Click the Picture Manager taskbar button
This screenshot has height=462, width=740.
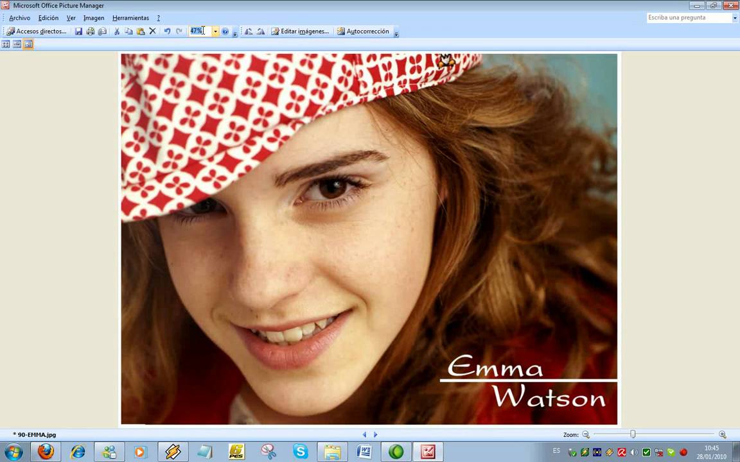click(x=428, y=452)
